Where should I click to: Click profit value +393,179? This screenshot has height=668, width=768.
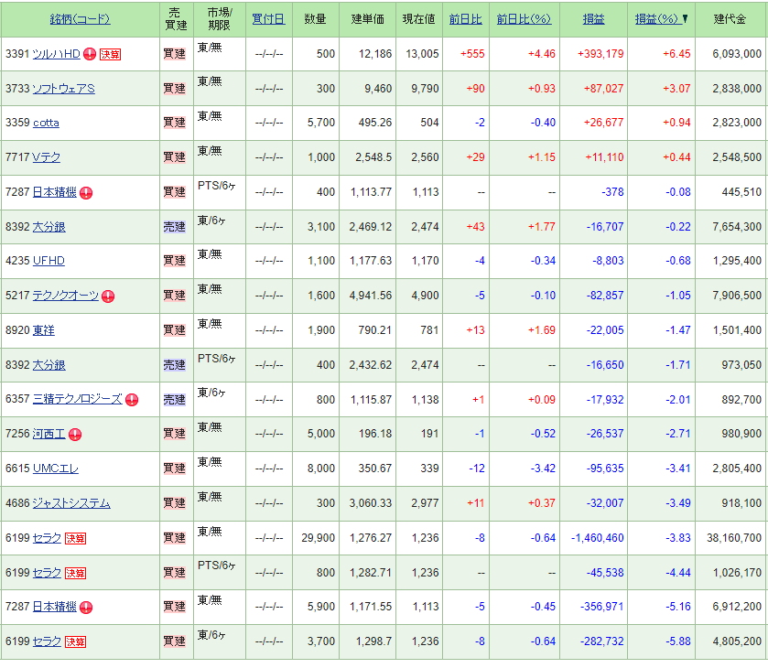coord(600,54)
